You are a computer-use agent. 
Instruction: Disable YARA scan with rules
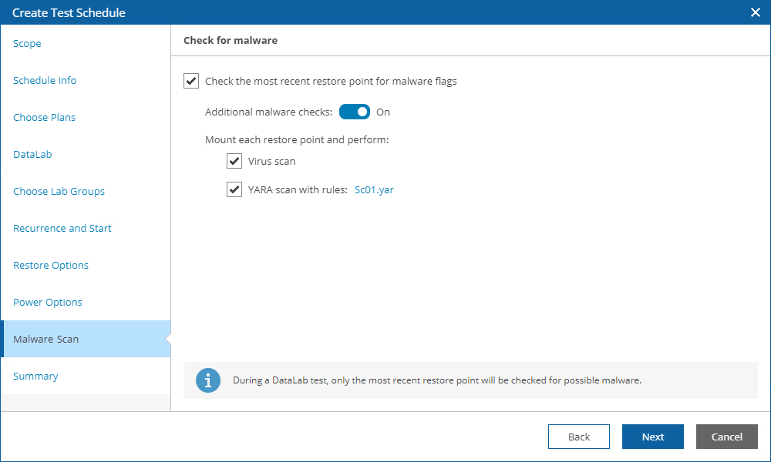(x=234, y=189)
